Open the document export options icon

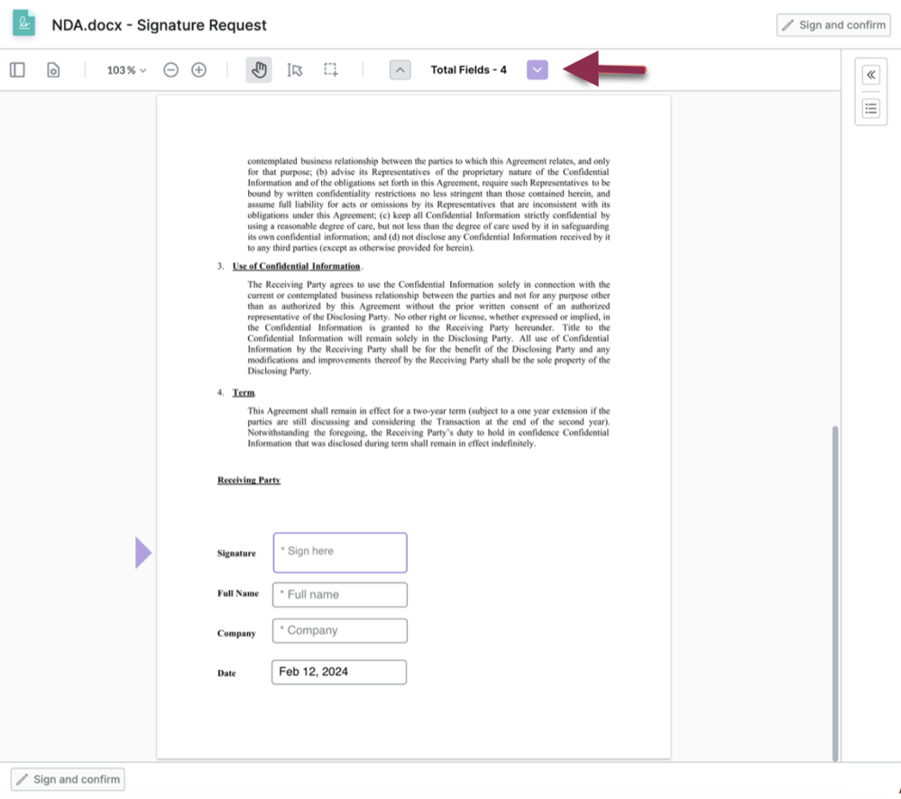(52, 69)
